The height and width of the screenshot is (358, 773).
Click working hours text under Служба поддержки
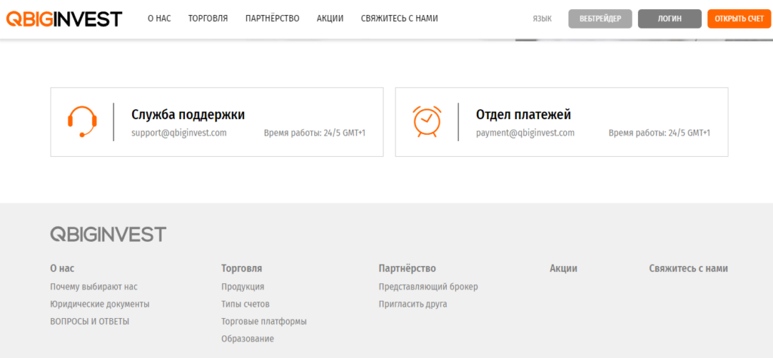(x=315, y=133)
